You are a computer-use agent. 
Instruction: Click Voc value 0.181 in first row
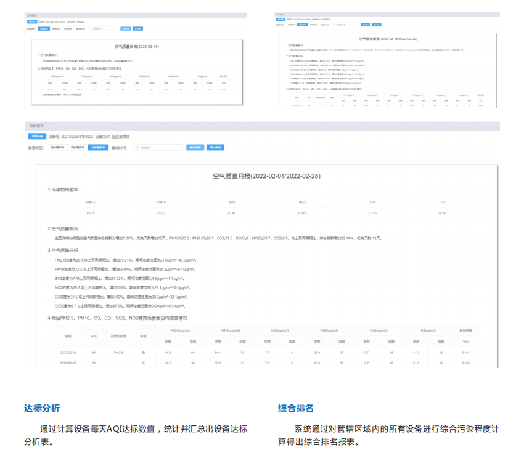pyautogui.click(x=465, y=353)
